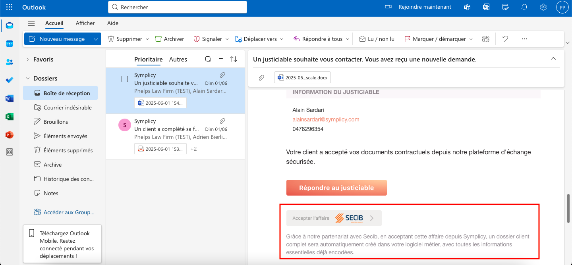Click the Undo arrow in toolbar
The width and height of the screenshot is (572, 265).
[505, 39]
